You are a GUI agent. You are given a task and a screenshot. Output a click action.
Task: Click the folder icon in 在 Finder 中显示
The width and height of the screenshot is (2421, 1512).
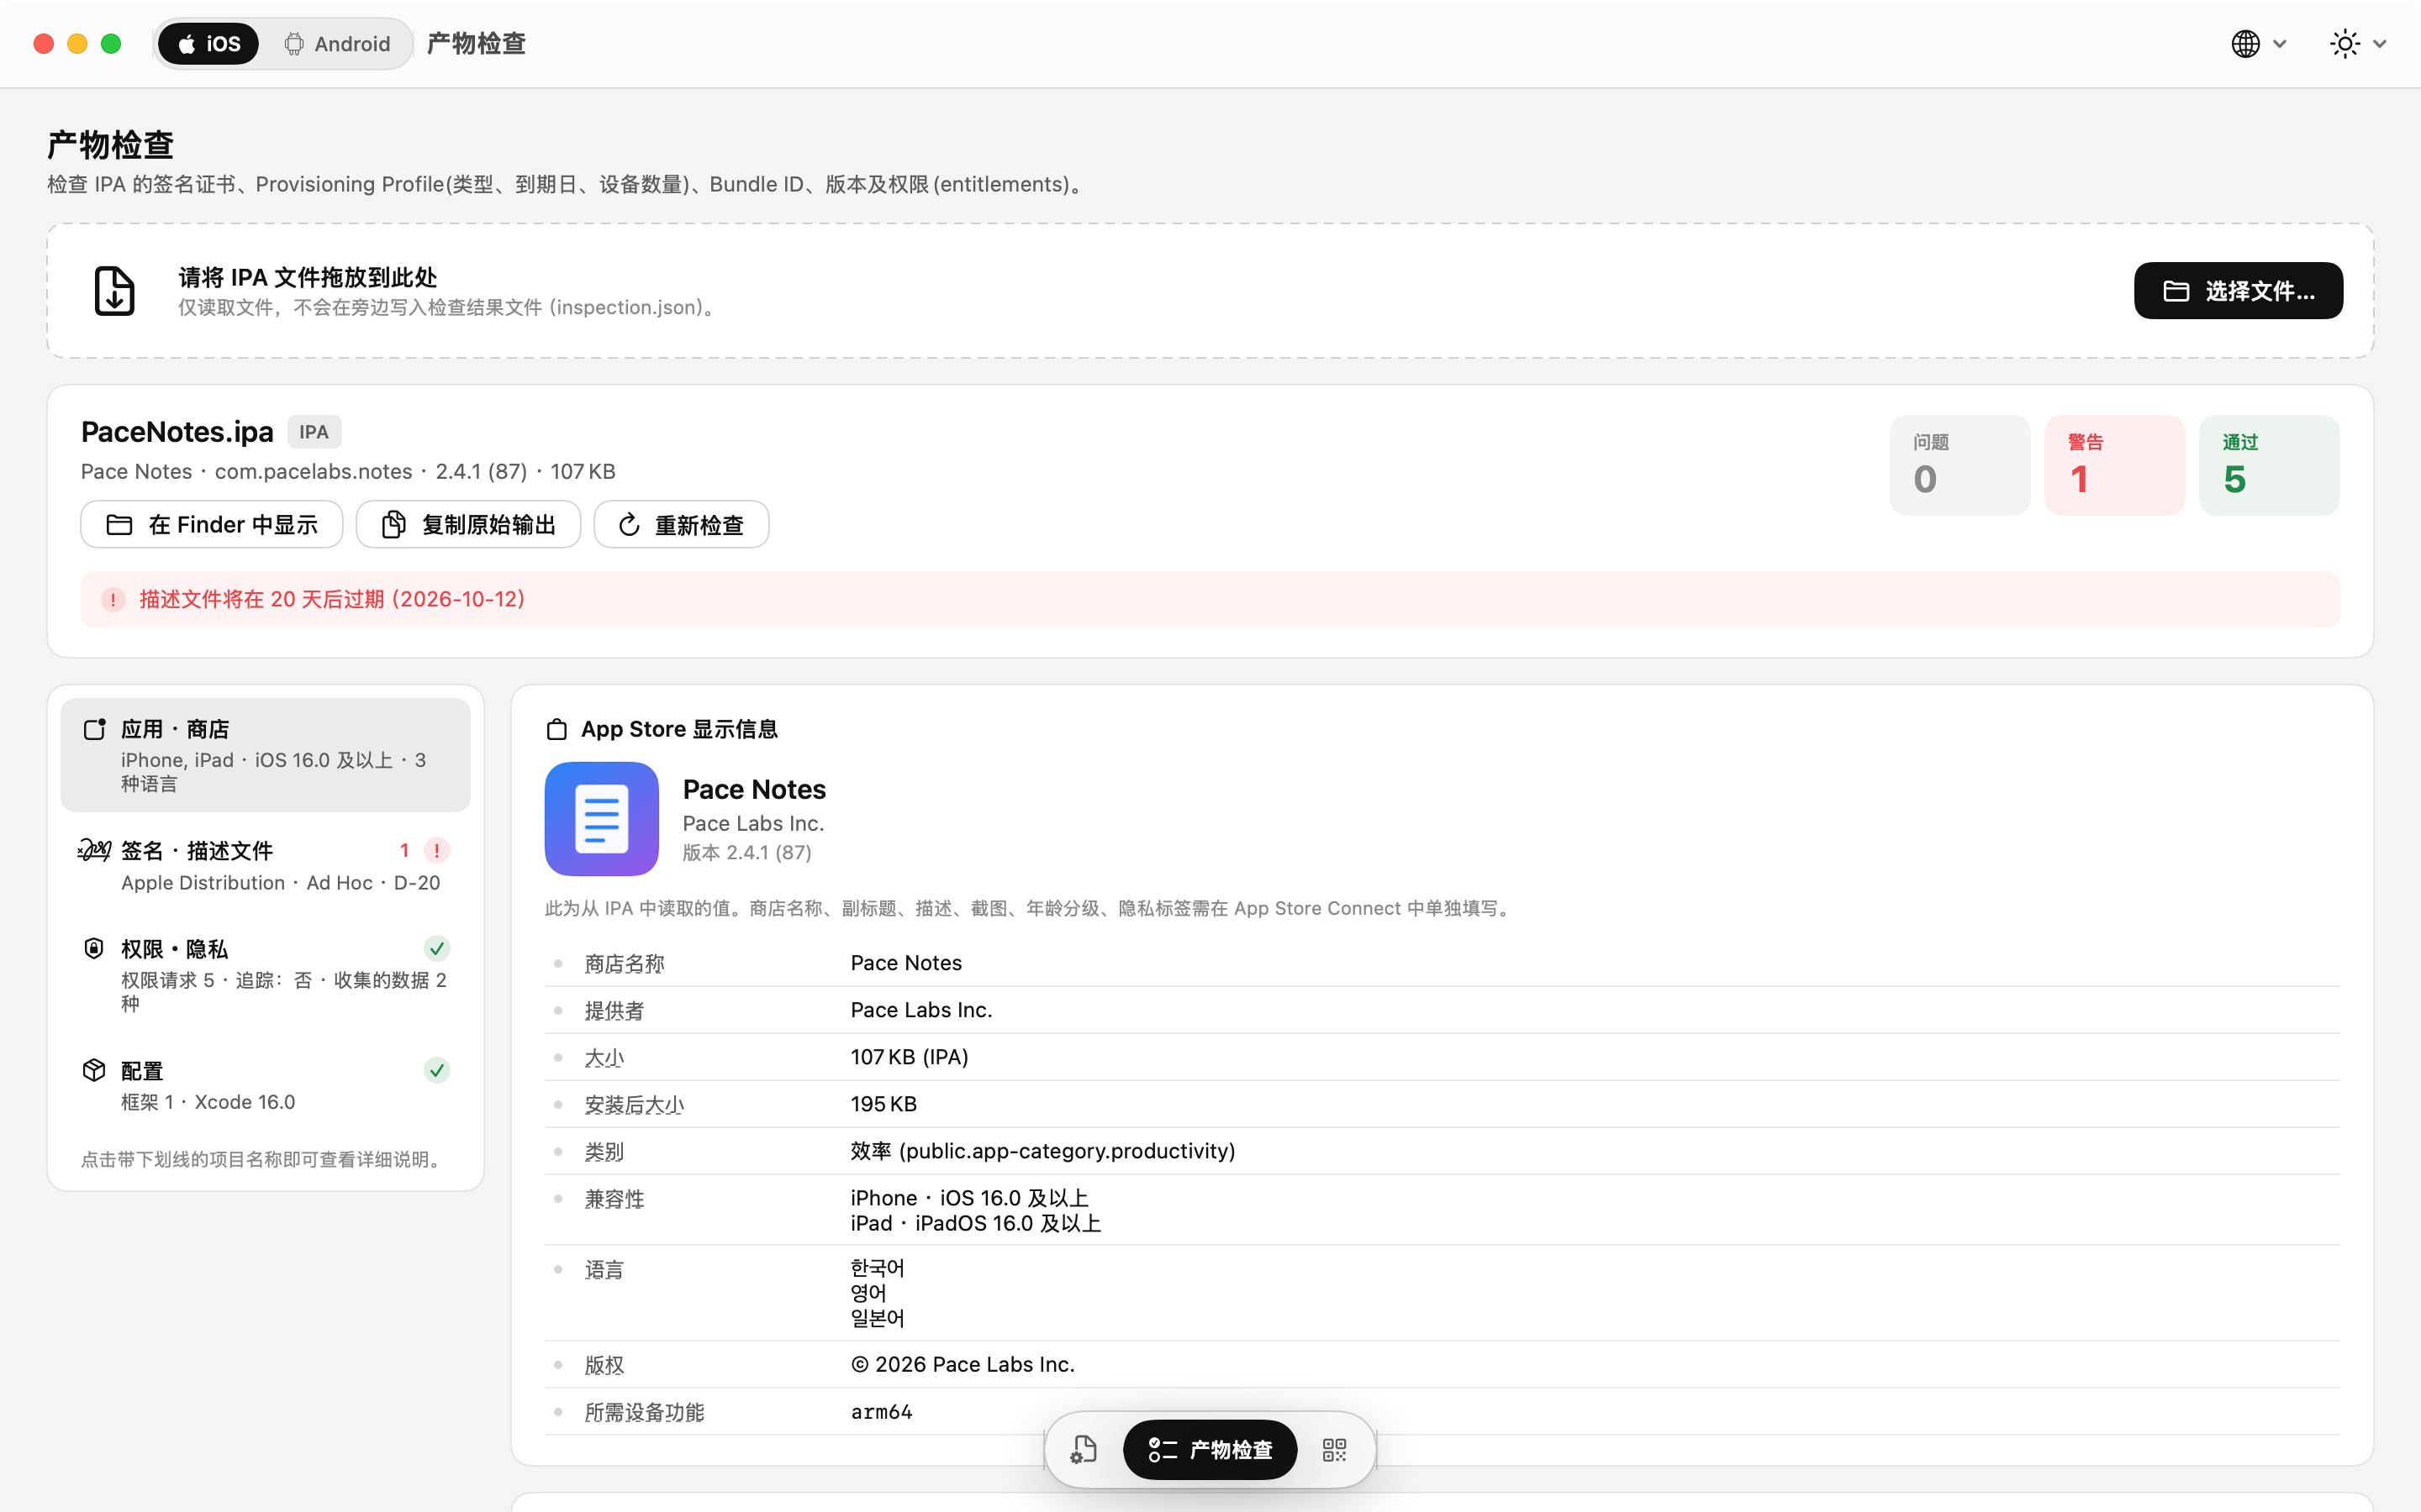119,525
